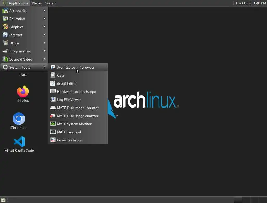Click the Hardware Locality lstopo icon
Image resolution: width=267 pixels, height=203 pixels.
[53, 91]
